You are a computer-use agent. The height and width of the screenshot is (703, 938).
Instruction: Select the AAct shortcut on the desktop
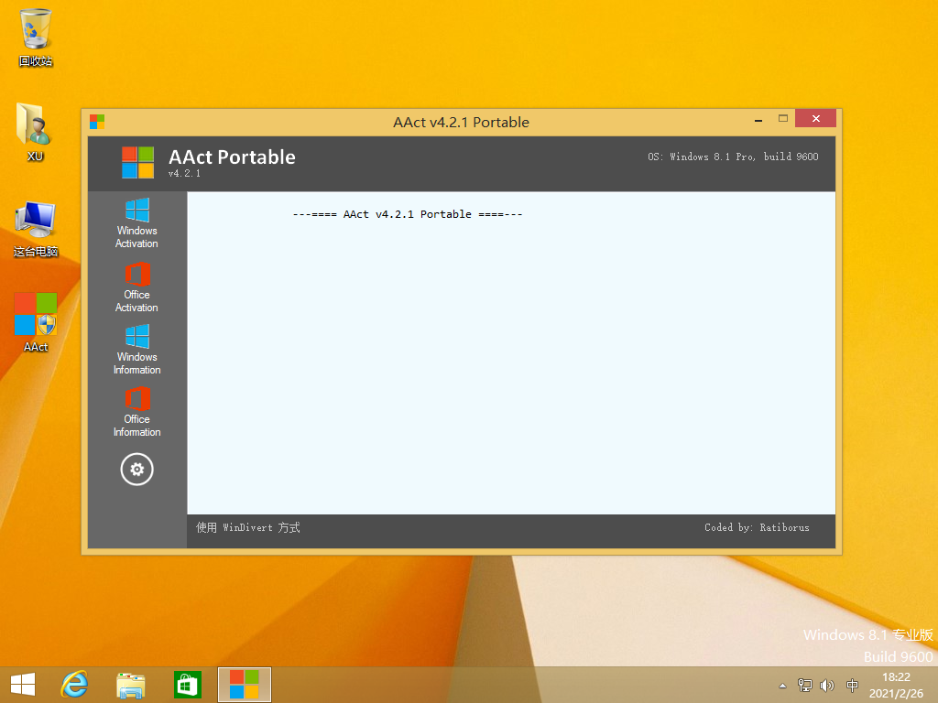click(x=36, y=321)
